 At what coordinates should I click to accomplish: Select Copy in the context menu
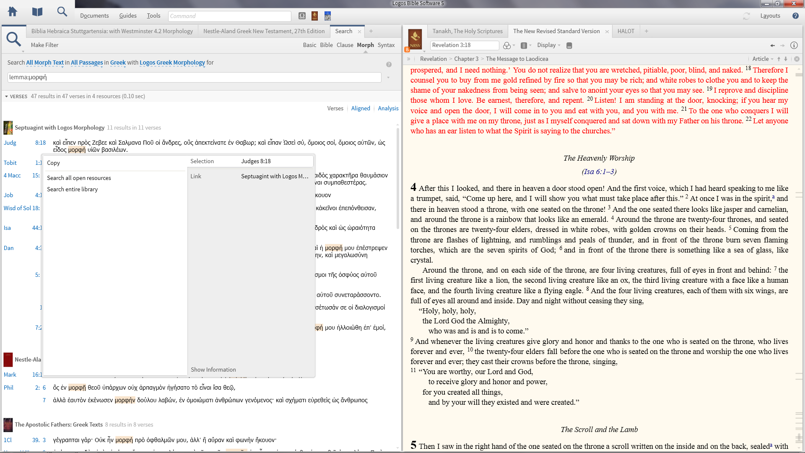click(53, 163)
